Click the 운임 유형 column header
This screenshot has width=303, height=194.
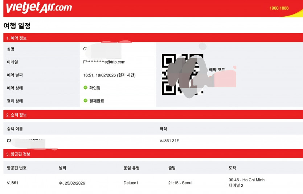pyautogui.click(x=131, y=168)
